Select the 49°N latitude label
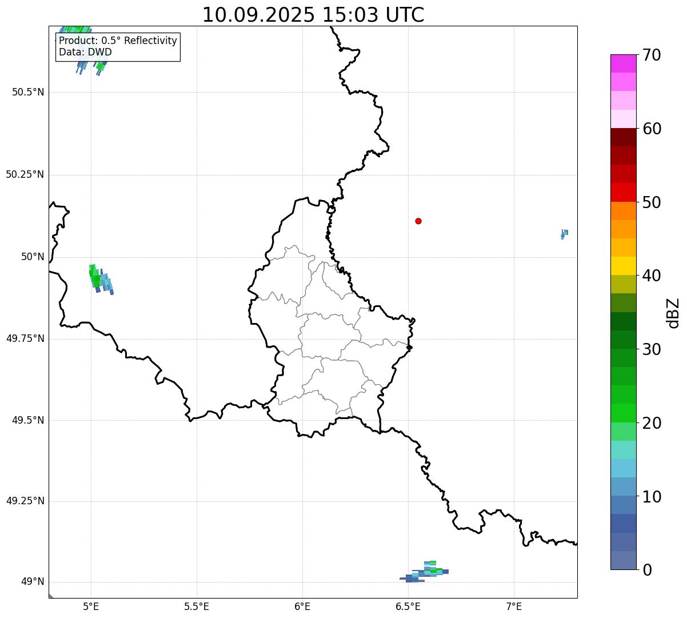Viewport: 687px width, 618px height. (x=32, y=582)
